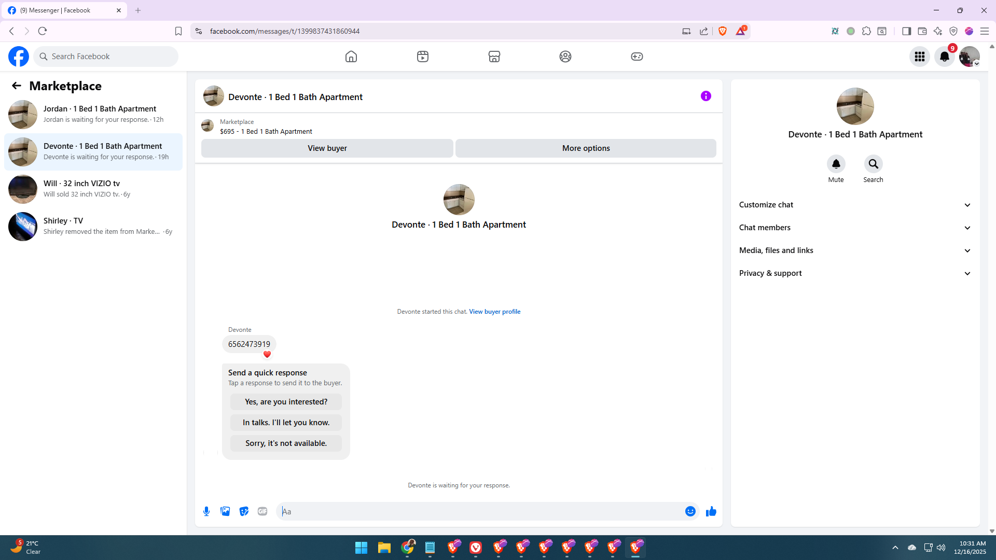This screenshot has width=996, height=560.
Task: Send quick reply "Sorry, it's not available."
Action: pyautogui.click(x=286, y=443)
